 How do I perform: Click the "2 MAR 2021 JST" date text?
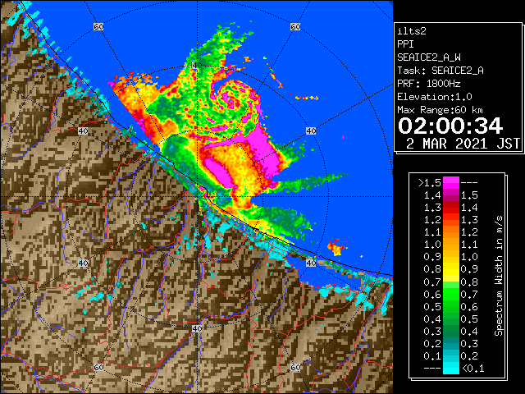[x=463, y=144]
